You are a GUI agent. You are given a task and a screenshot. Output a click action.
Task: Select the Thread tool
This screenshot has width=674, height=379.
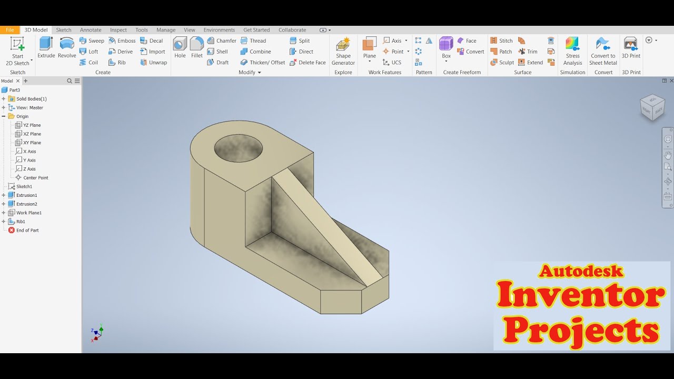[253, 41]
